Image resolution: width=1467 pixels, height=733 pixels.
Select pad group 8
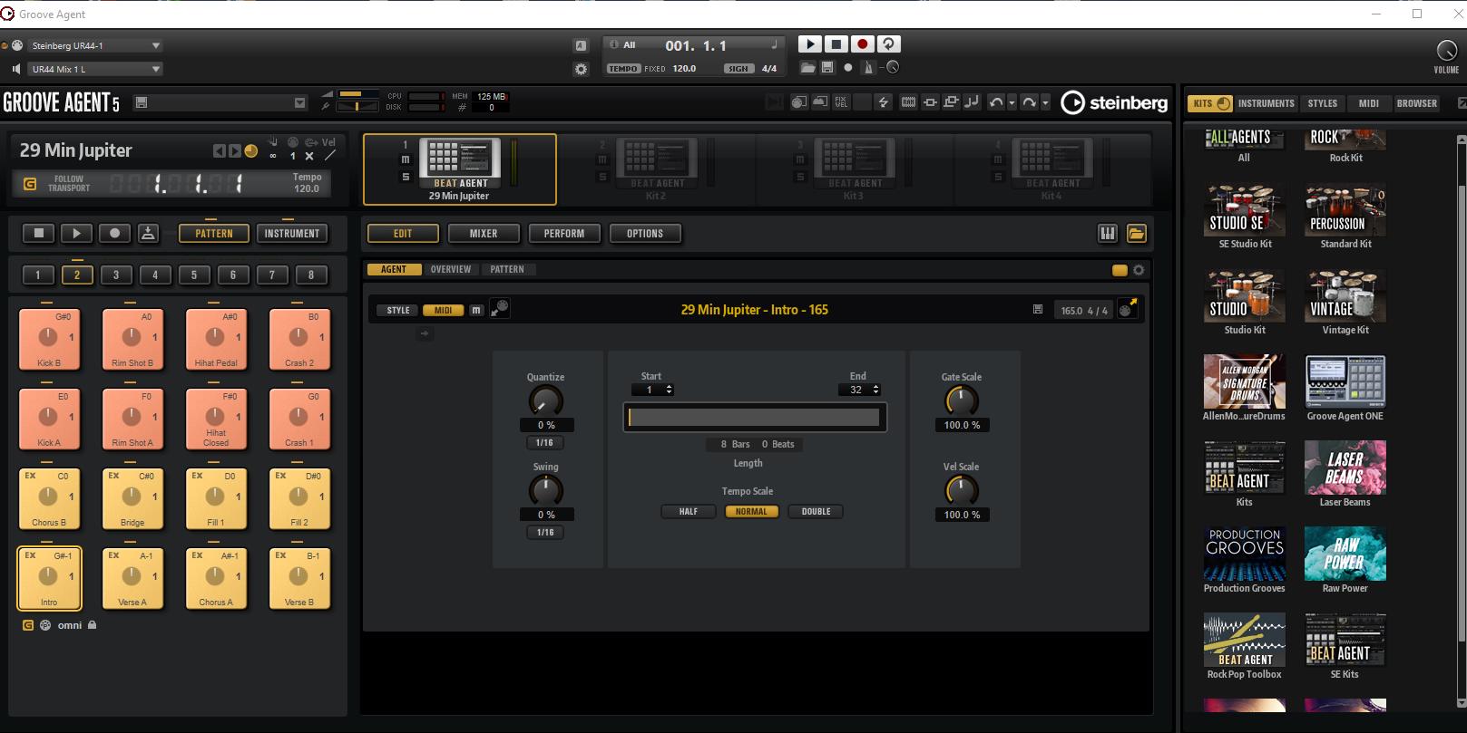click(x=311, y=275)
